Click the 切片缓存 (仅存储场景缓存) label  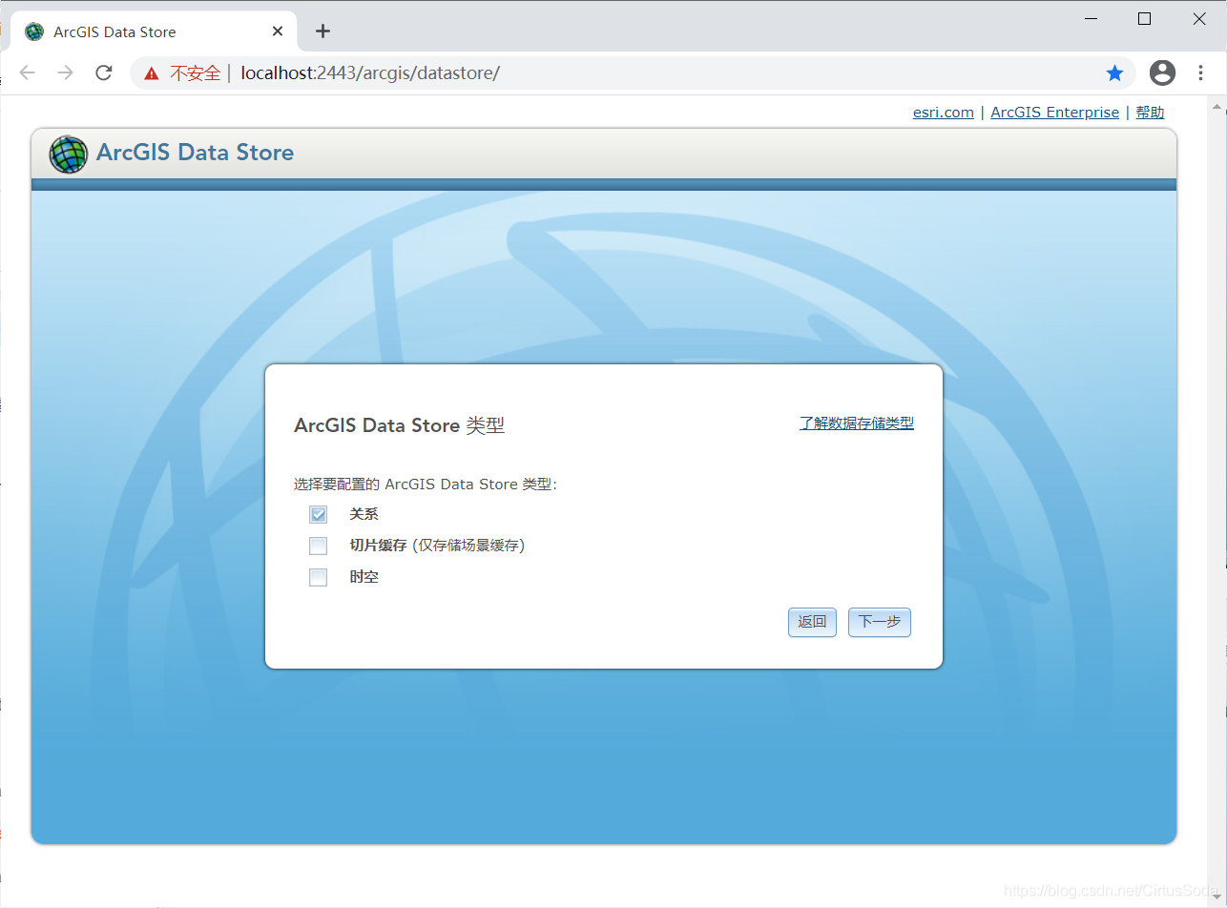[x=437, y=546]
